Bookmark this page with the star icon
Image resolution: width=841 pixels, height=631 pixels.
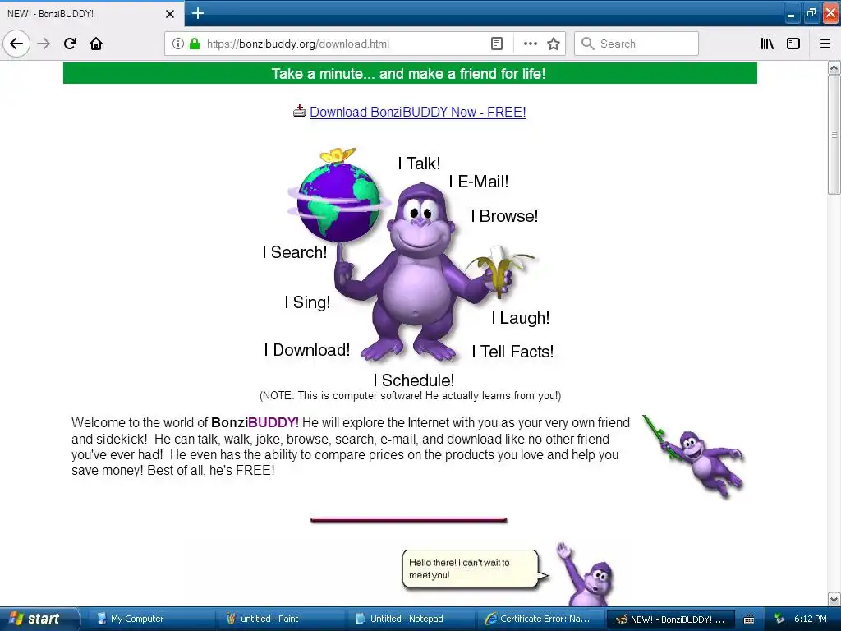coord(554,44)
